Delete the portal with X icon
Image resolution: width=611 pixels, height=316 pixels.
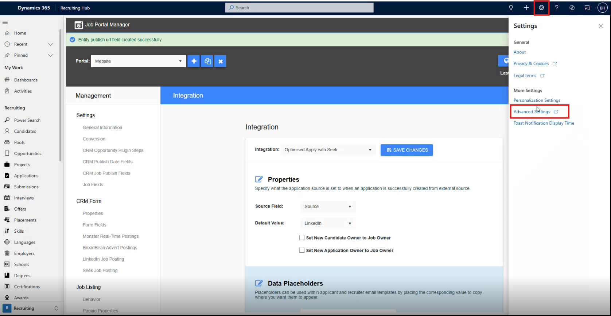click(x=220, y=61)
